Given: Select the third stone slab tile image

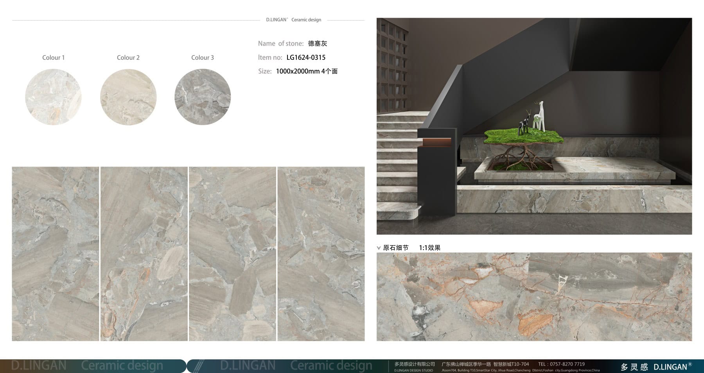Looking at the screenshot, I should 232,254.
